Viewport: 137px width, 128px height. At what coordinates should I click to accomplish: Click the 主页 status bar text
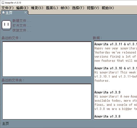pyautogui.click(x=5, y=124)
